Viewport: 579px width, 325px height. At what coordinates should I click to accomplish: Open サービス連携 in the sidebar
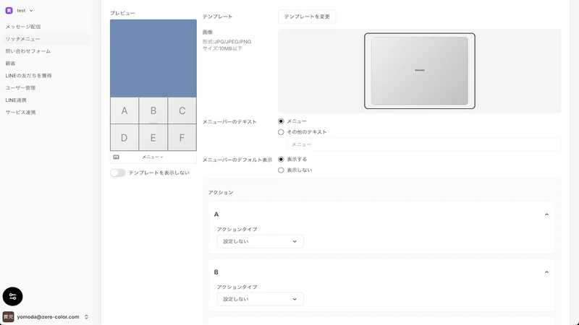pos(21,113)
